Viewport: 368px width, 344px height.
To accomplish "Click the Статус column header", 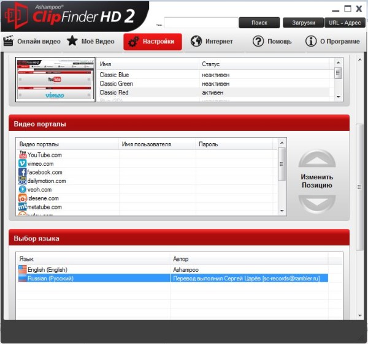I will [x=264, y=64].
